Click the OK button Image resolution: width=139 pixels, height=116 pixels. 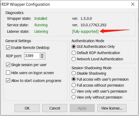(x=27, y=108)
